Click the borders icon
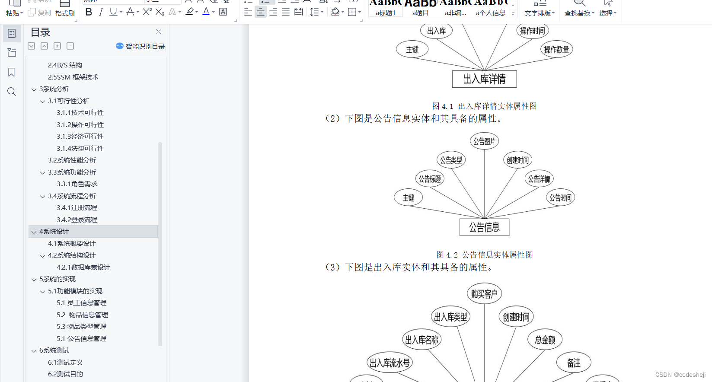Image resolution: width=712 pixels, height=382 pixels. (352, 12)
